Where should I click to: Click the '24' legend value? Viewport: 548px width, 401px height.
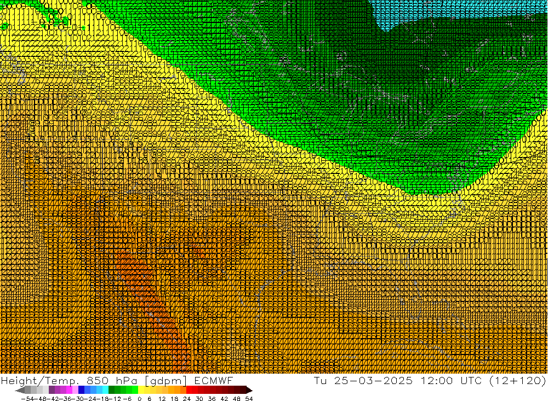pos(187,399)
